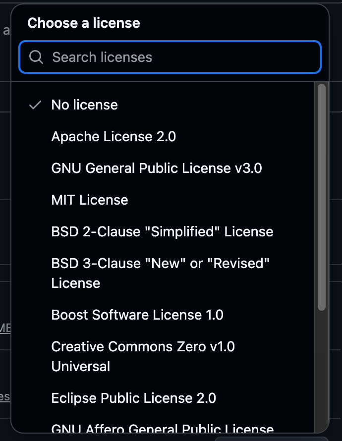Pick Eclipse Public License 2.0
This screenshot has width=342, height=441.
[x=163, y=398]
